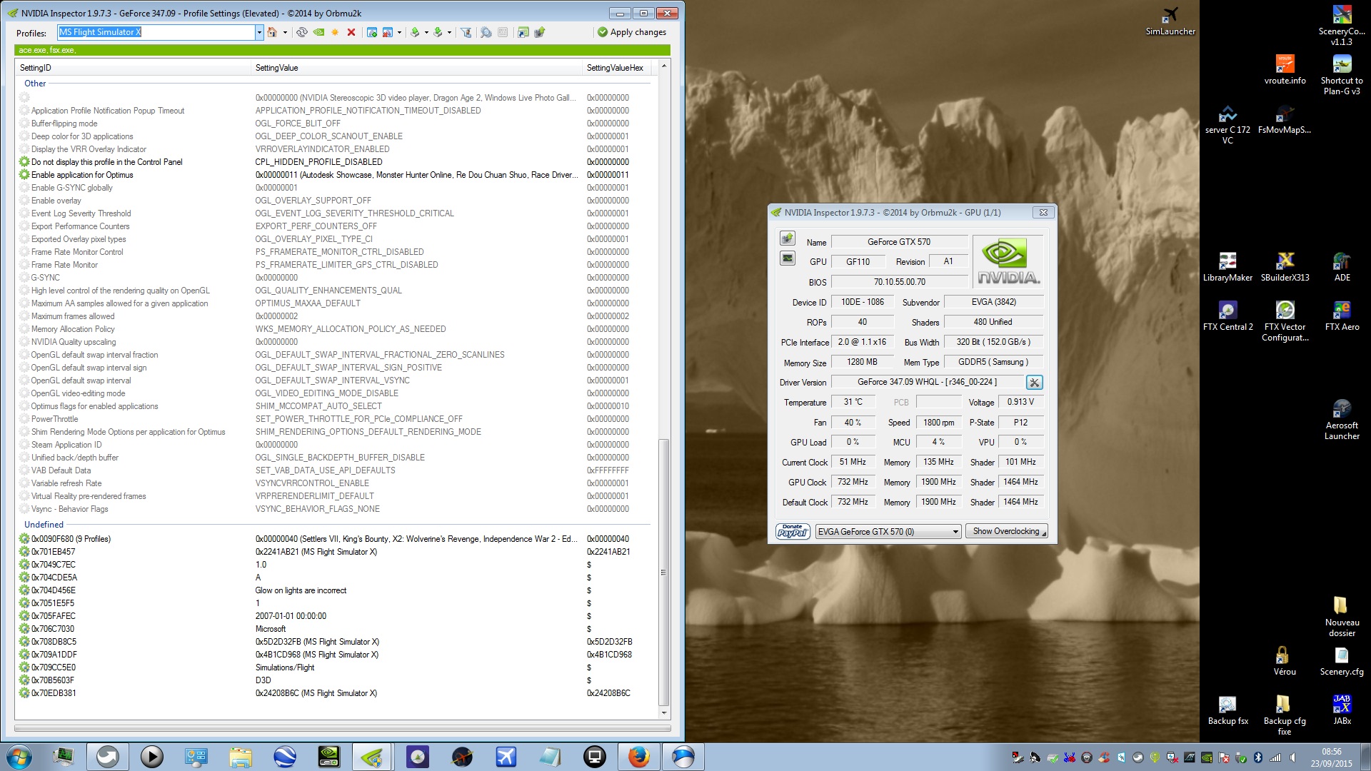The height and width of the screenshot is (771, 1371).
Task: Click the Undefined section header
Action: point(44,525)
